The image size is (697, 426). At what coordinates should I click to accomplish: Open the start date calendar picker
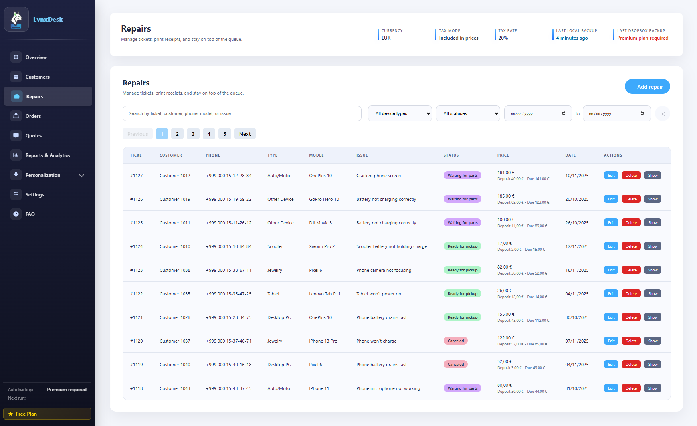[x=564, y=113]
